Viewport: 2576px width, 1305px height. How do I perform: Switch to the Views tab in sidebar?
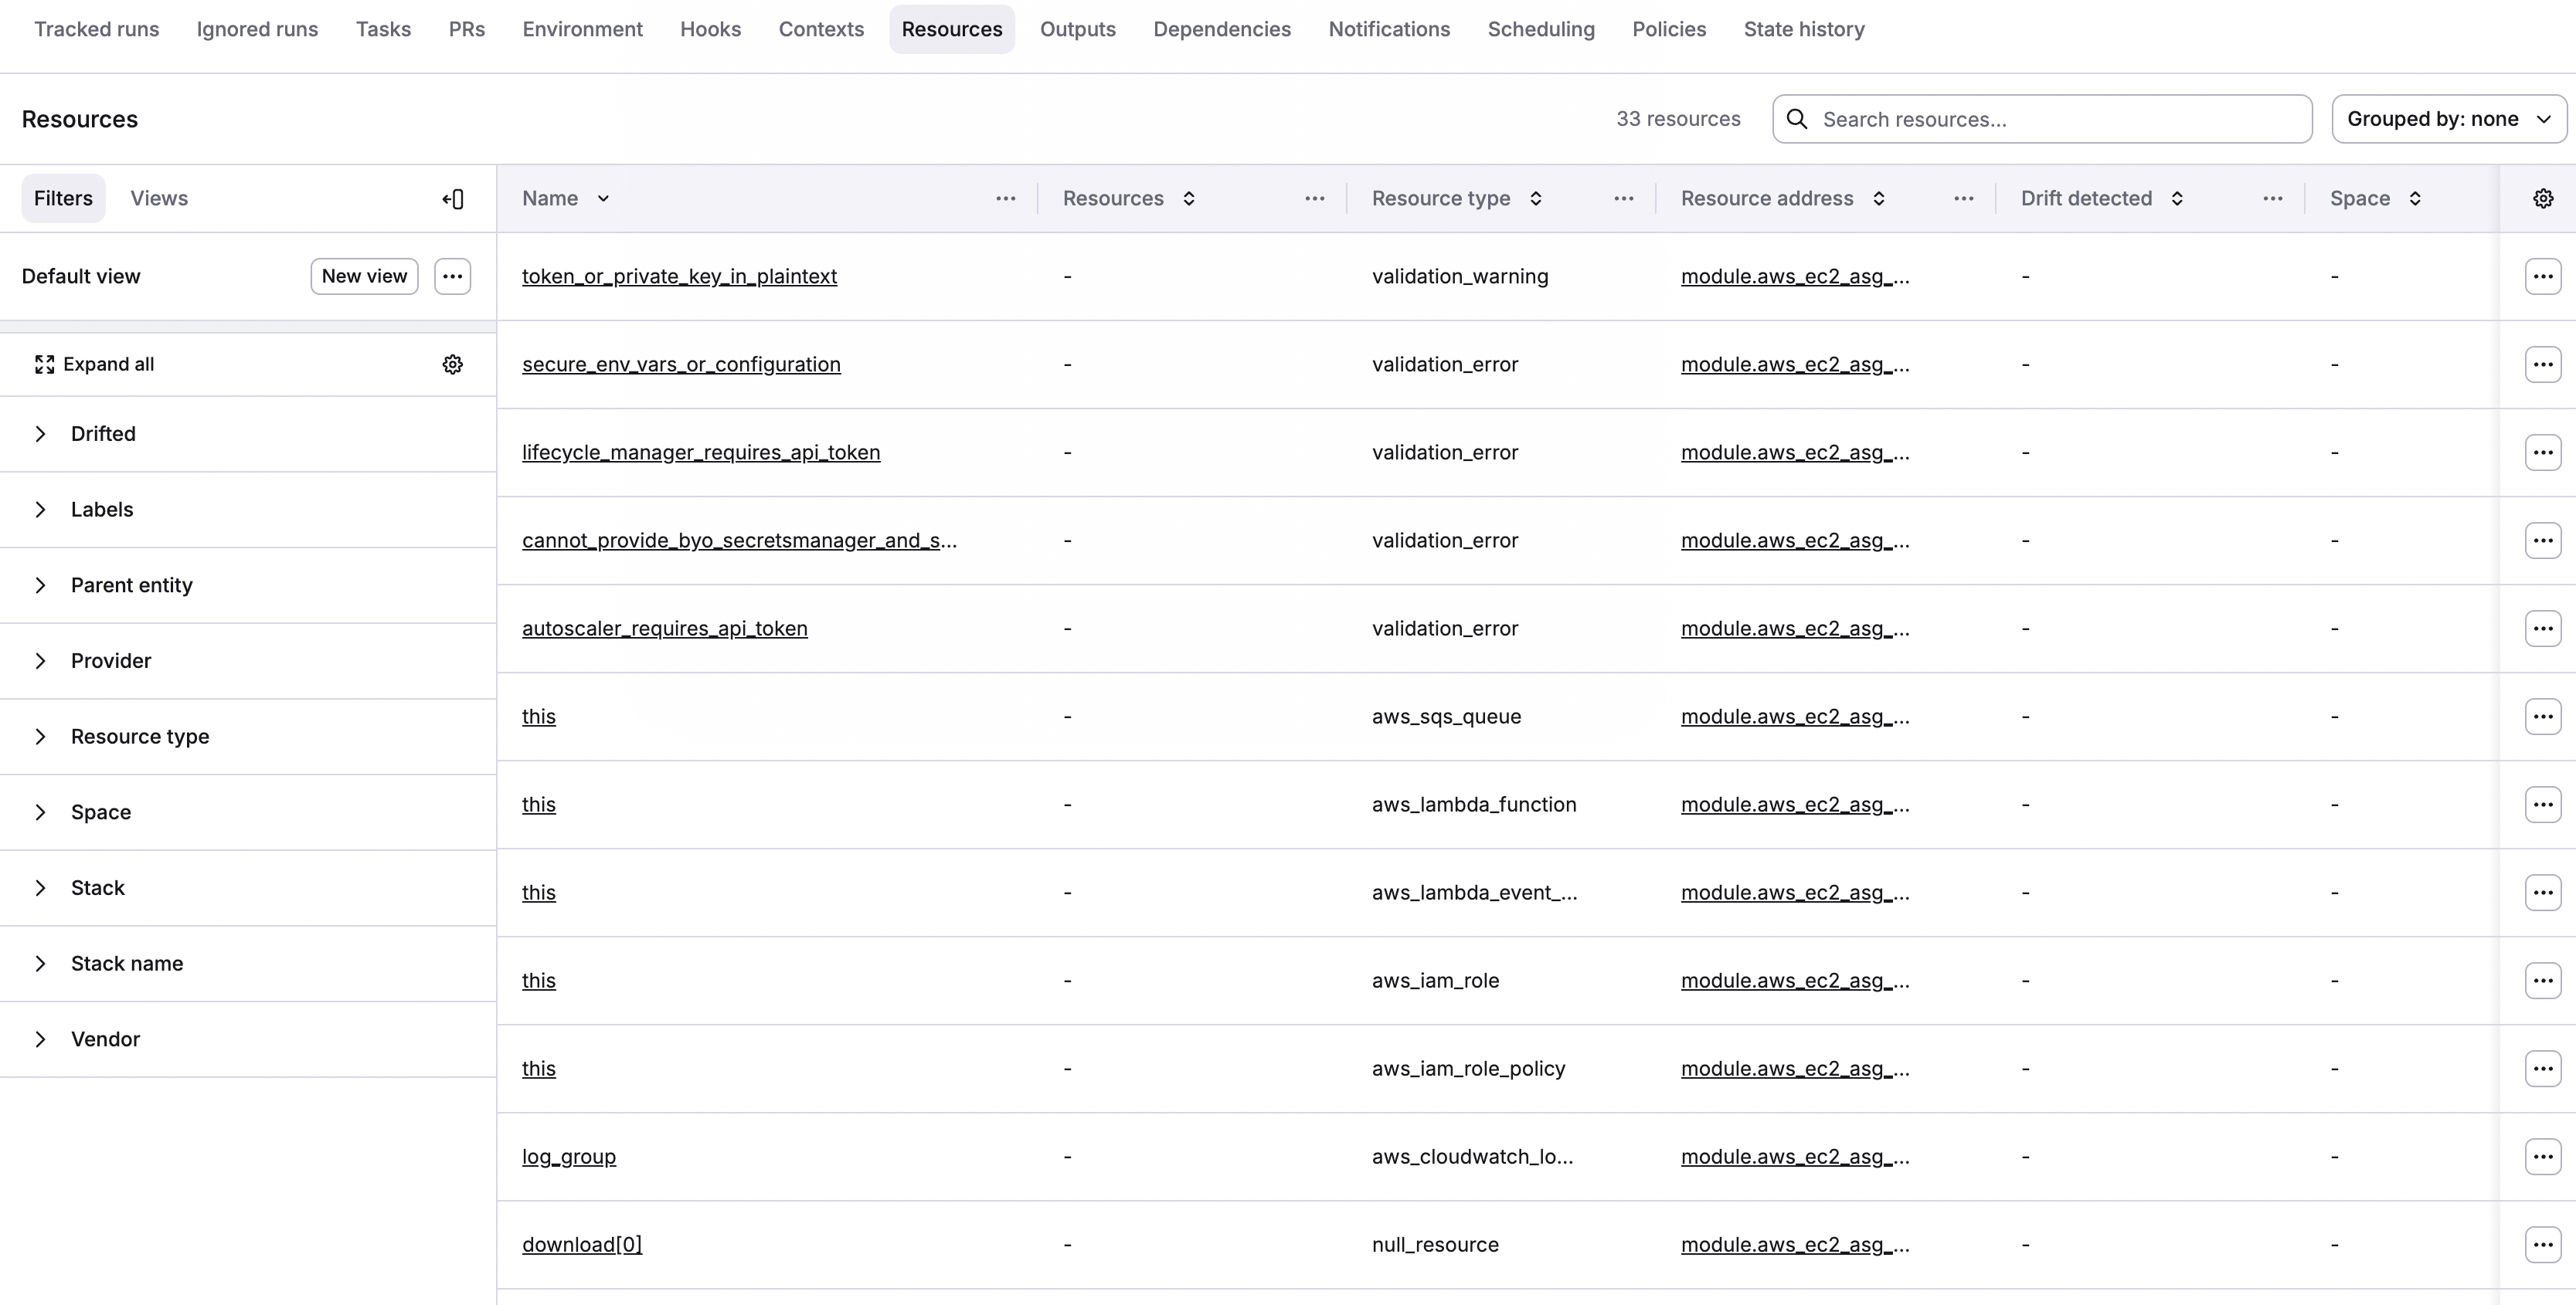[x=159, y=199]
